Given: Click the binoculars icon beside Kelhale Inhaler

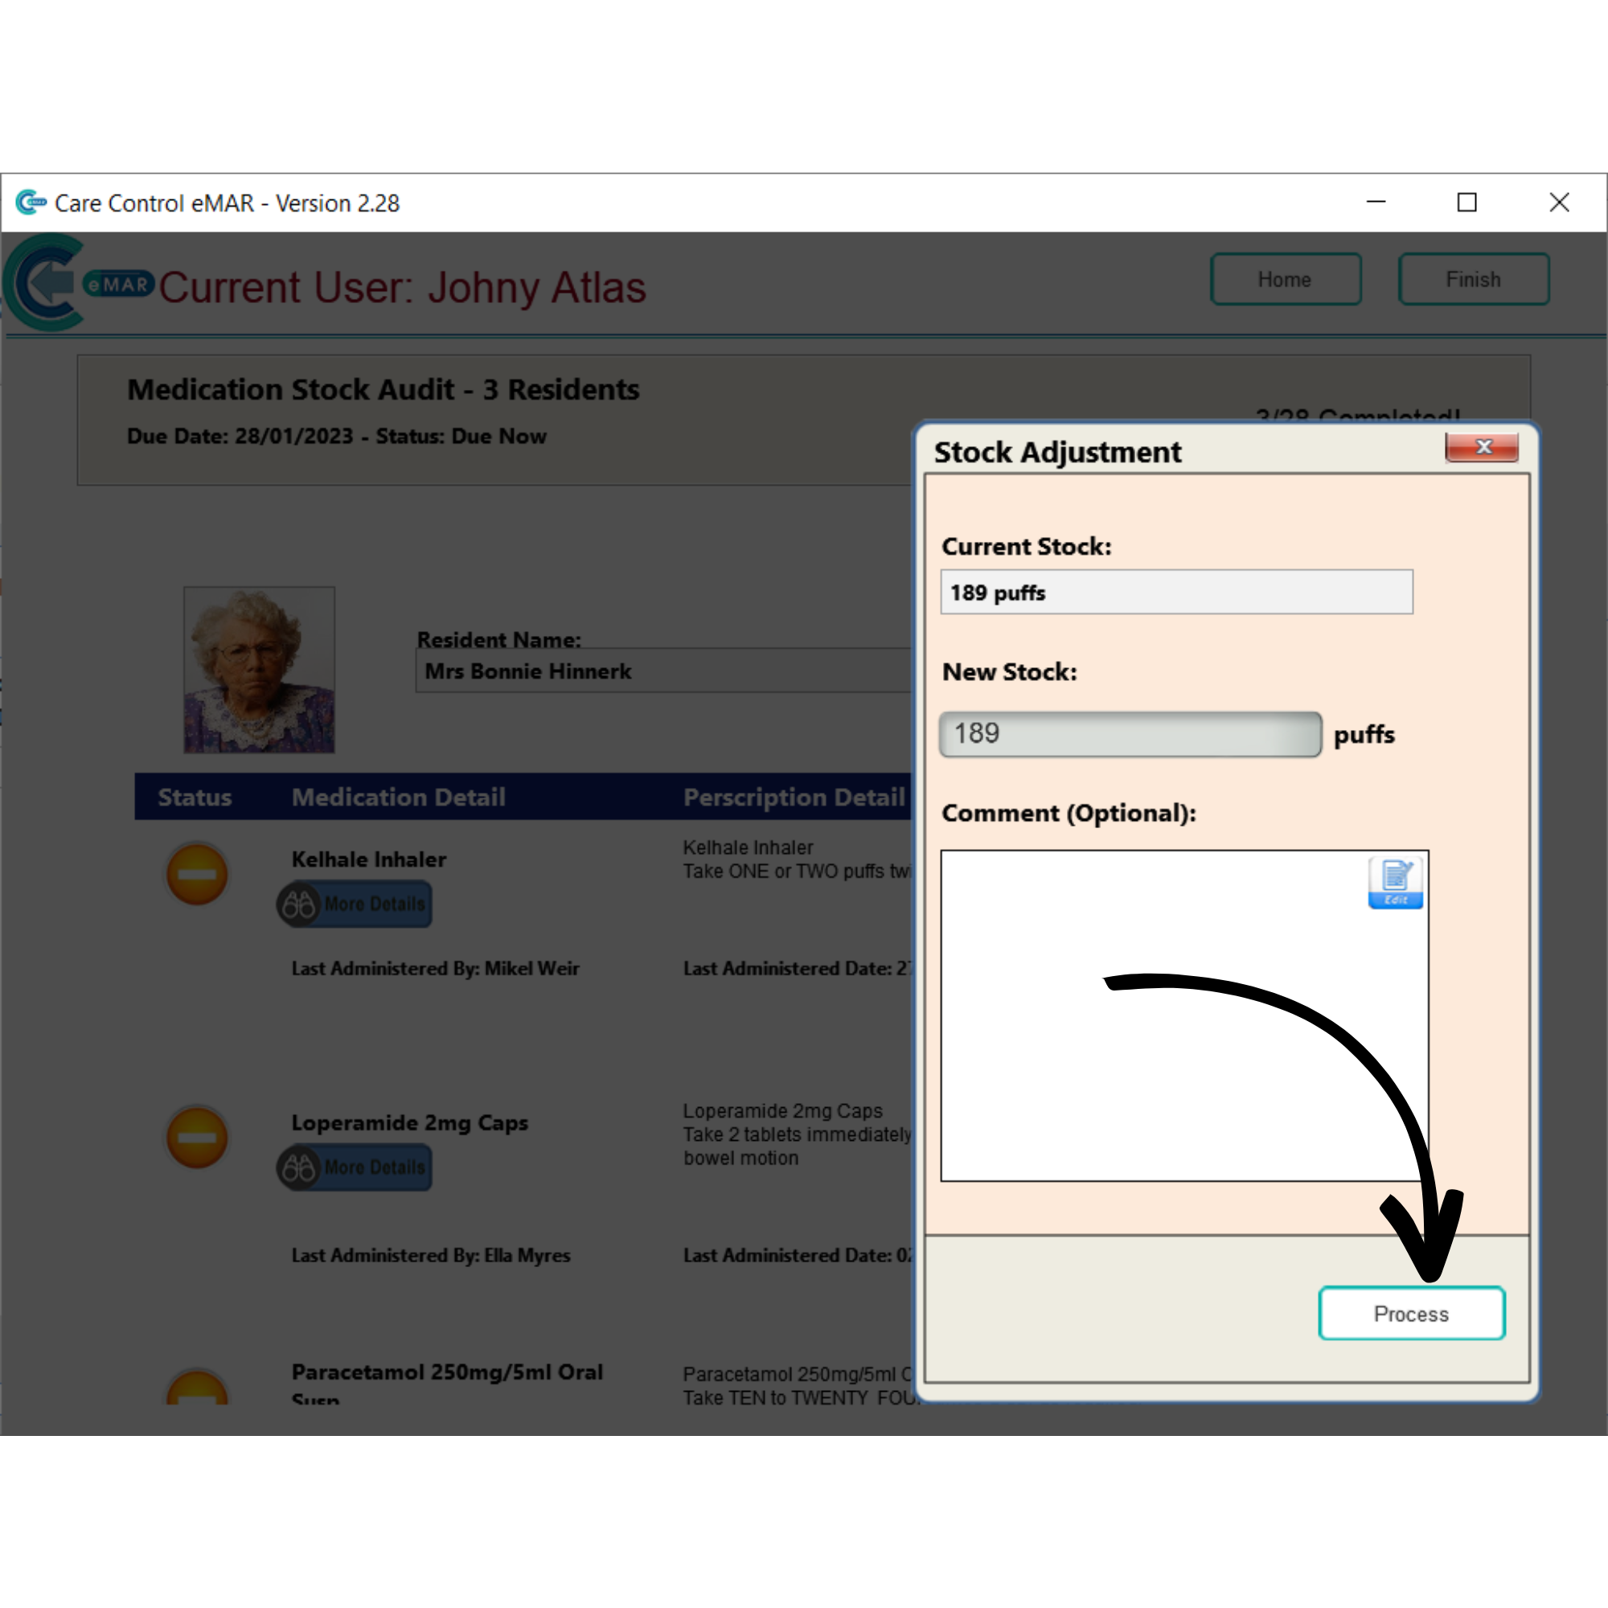Looking at the screenshot, I should click(x=298, y=904).
